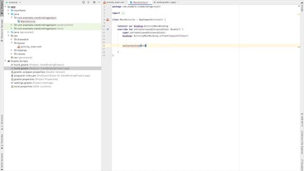Open the Android project view dropdown
304x171 pixels.
(x=13, y=2)
